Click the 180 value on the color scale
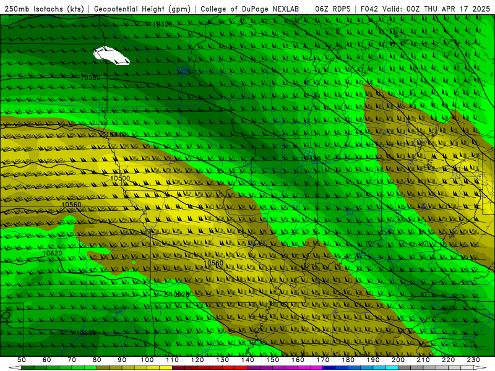 [348, 360]
